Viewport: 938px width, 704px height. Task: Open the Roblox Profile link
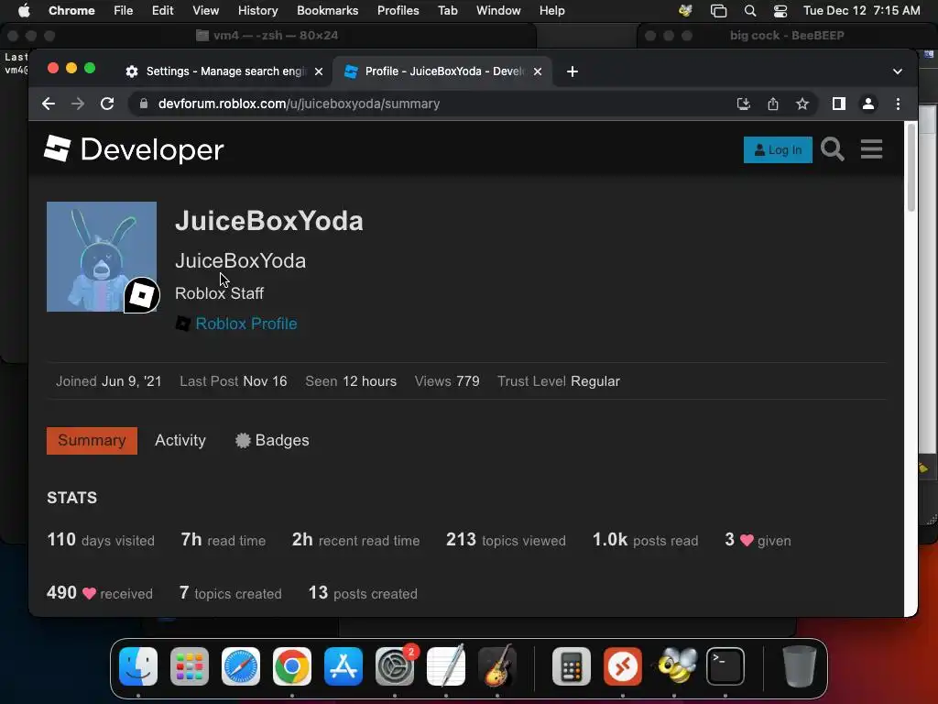pos(245,324)
